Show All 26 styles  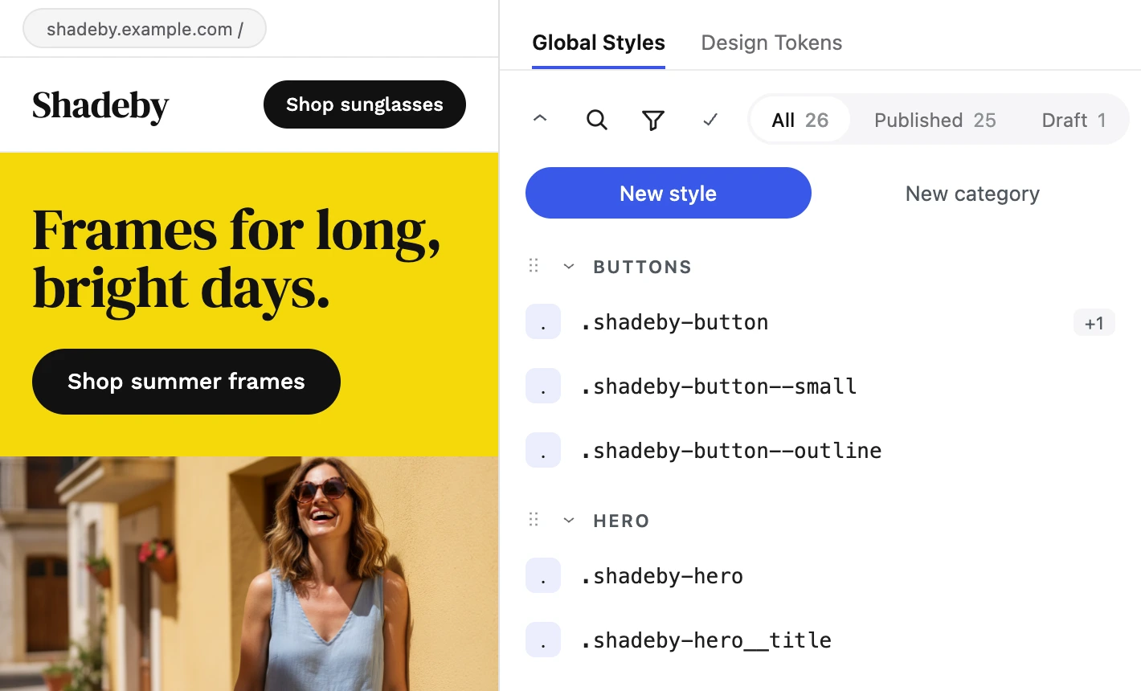tap(800, 120)
